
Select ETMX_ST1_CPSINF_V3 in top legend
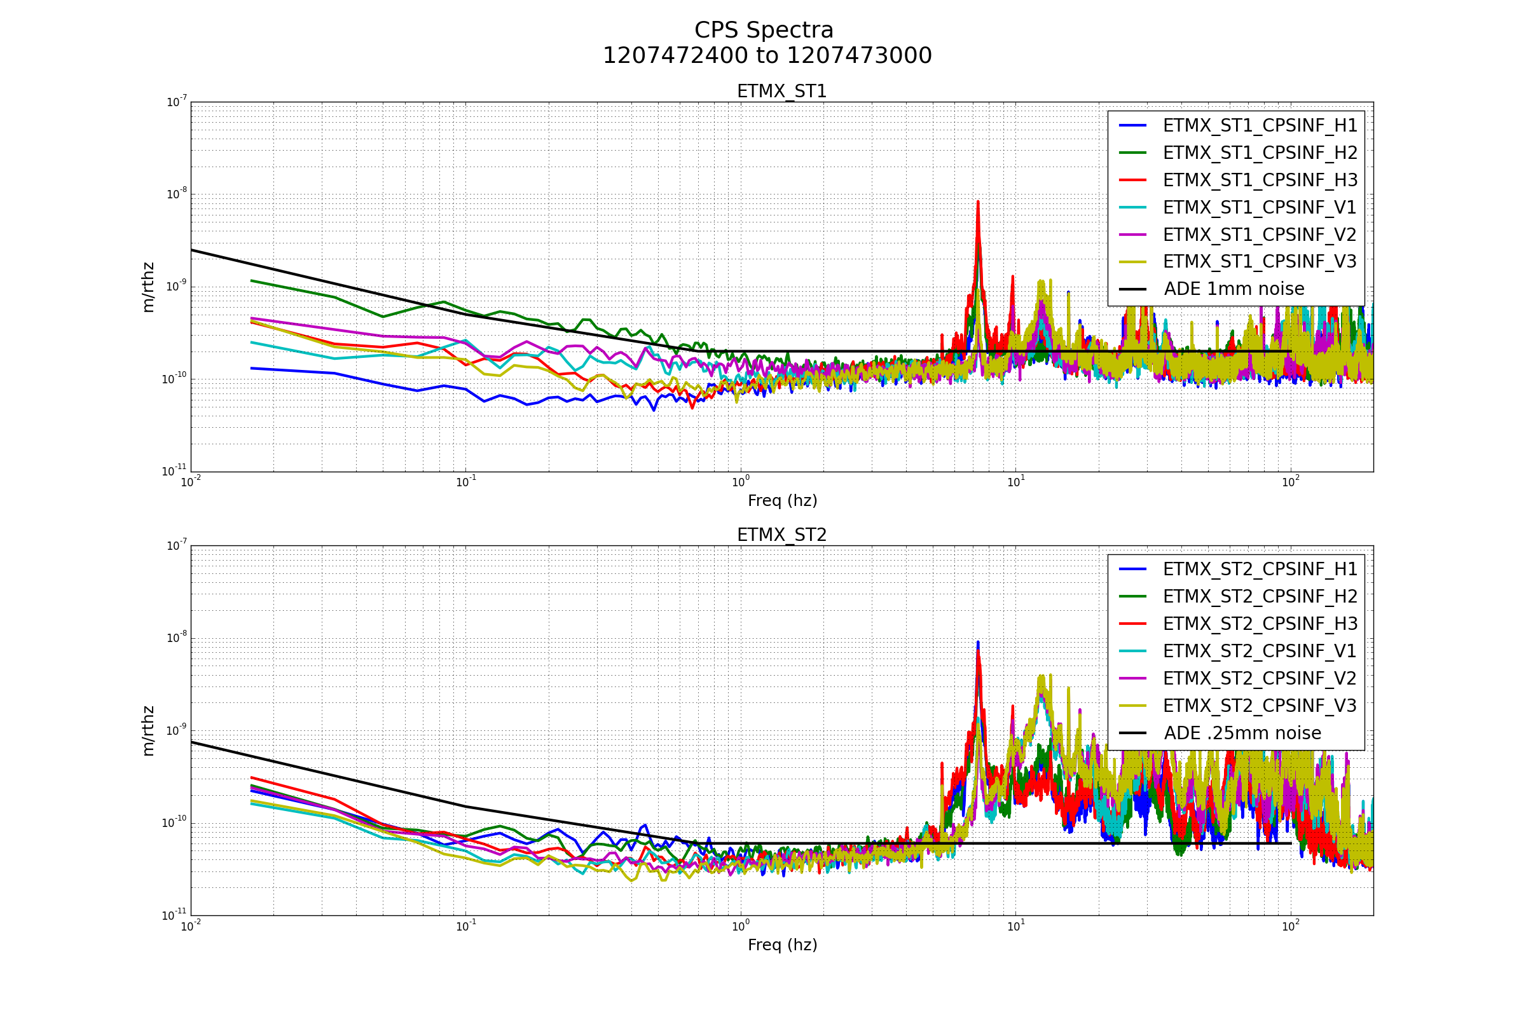pos(1260,262)
